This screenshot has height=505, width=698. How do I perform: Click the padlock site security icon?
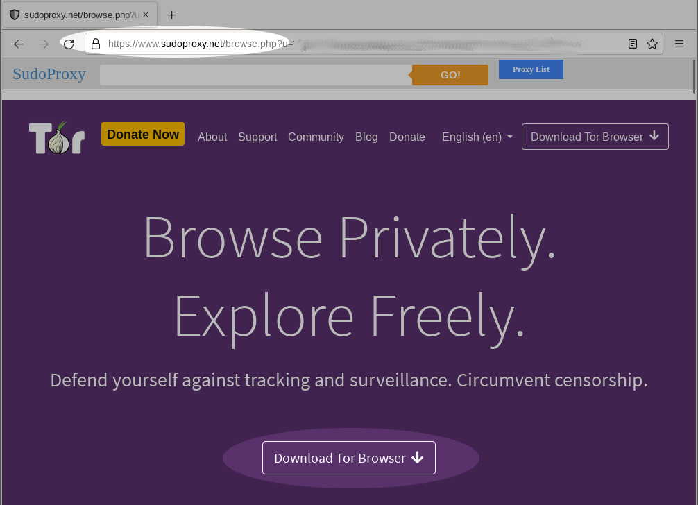96,44
